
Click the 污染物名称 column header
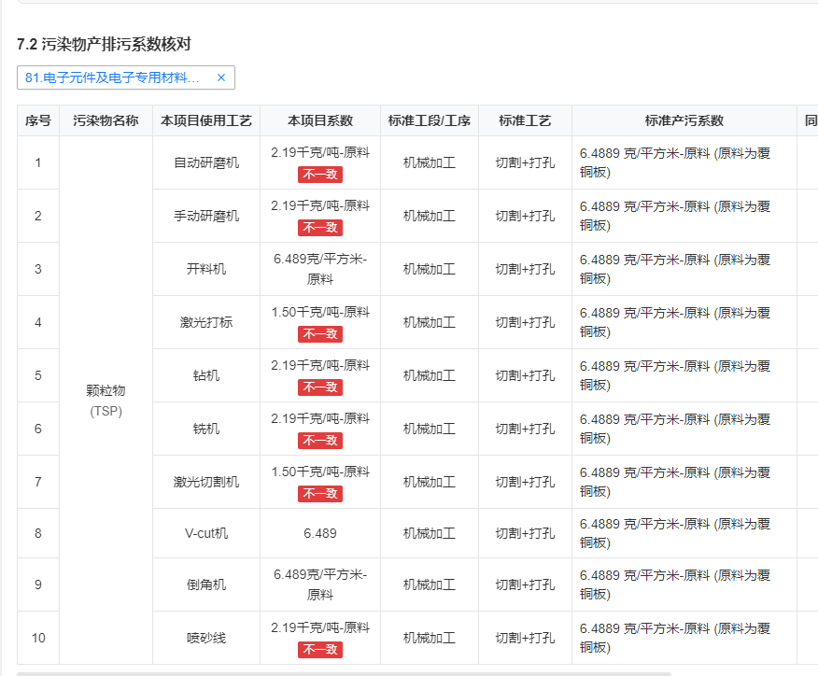[106, 120]
